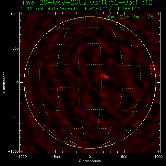Image resolution: width=166 pixels, height=166 pixels.
Task: Click the 0 tick label on X axis
Action: click(x=90, y=157)
